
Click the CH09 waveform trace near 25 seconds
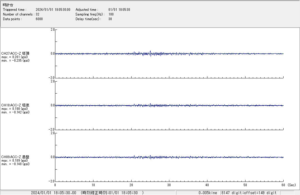150,157
